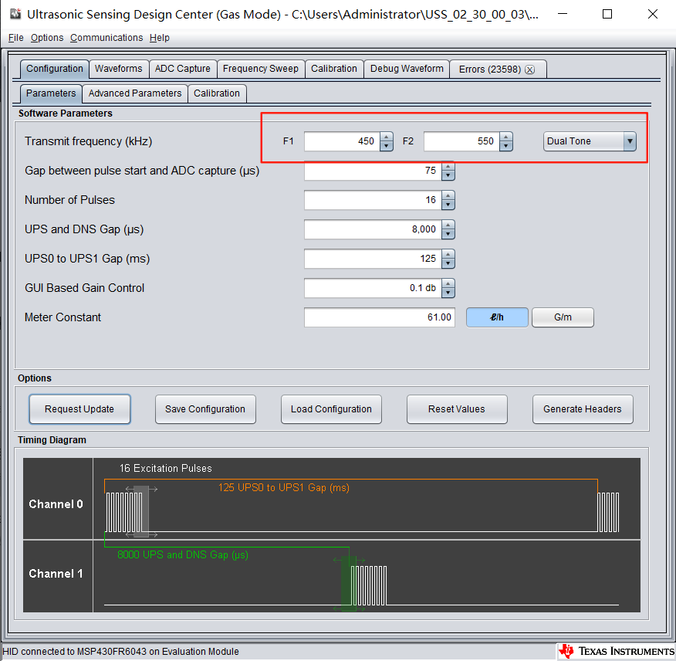The image size is (676, 661).
Task: Open the top-level Calibration tab
Action: tap(334, 69)
